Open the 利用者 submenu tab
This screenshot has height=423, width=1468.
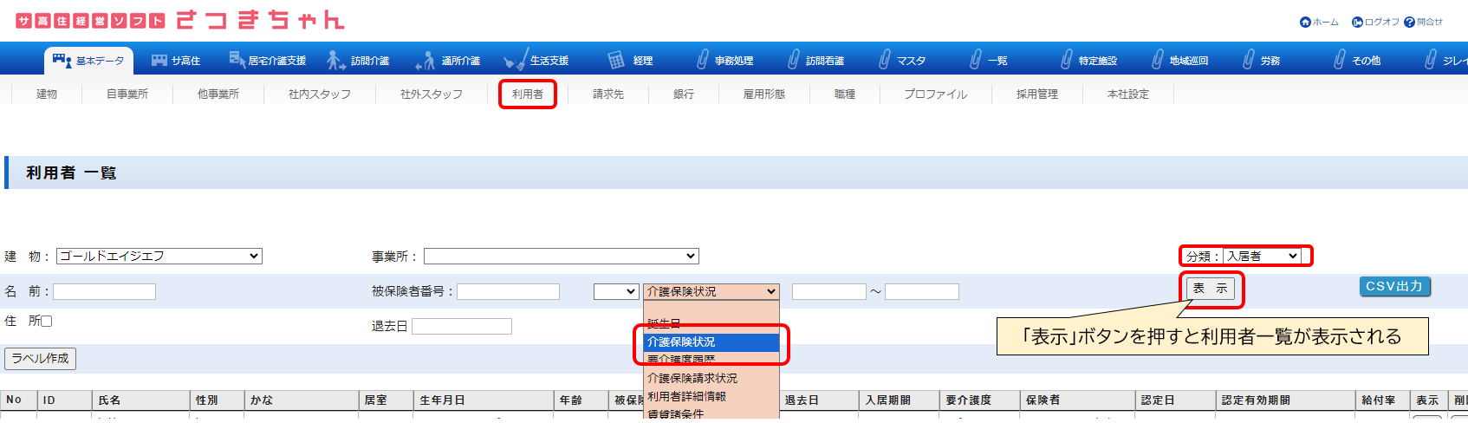(x=527, y=94)
